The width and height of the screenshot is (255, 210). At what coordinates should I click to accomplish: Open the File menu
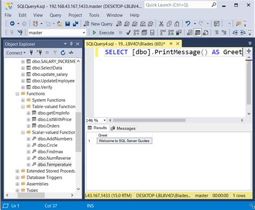8,15
